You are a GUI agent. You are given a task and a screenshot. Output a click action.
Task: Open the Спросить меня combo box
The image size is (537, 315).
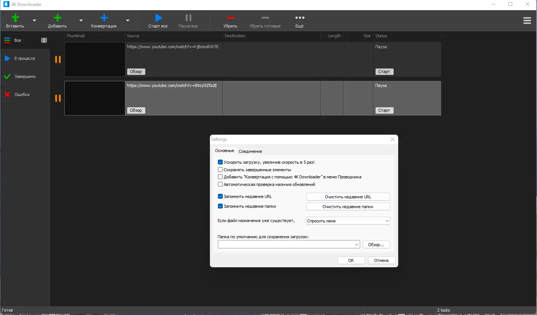tap(348, 221)
